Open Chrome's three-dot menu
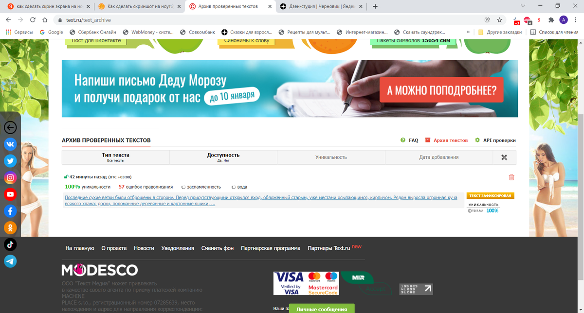 point(575,20)
